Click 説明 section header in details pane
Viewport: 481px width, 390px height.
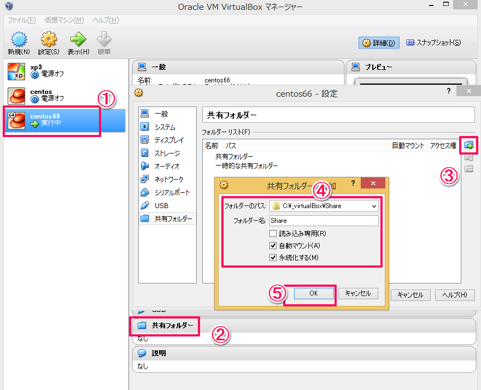tap(304, 353)
